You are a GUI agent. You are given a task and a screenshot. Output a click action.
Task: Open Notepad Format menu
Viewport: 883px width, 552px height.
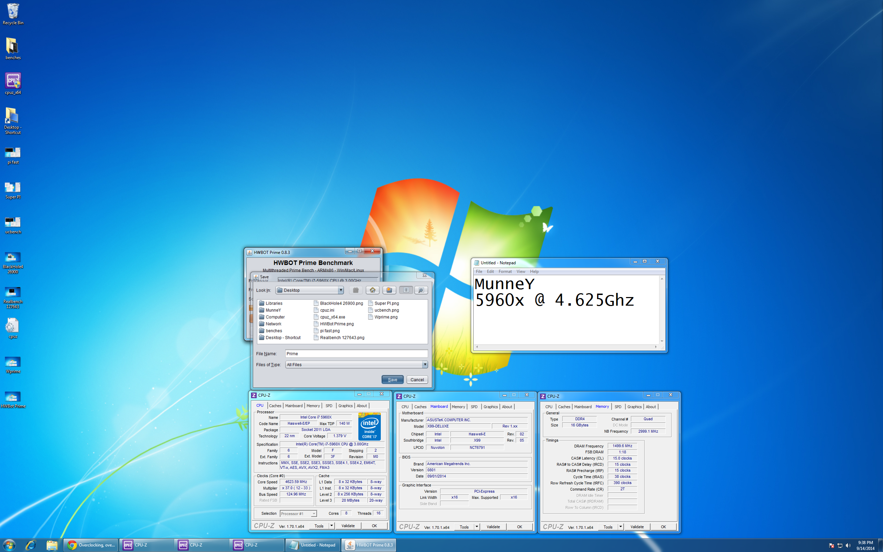[505, 271]
